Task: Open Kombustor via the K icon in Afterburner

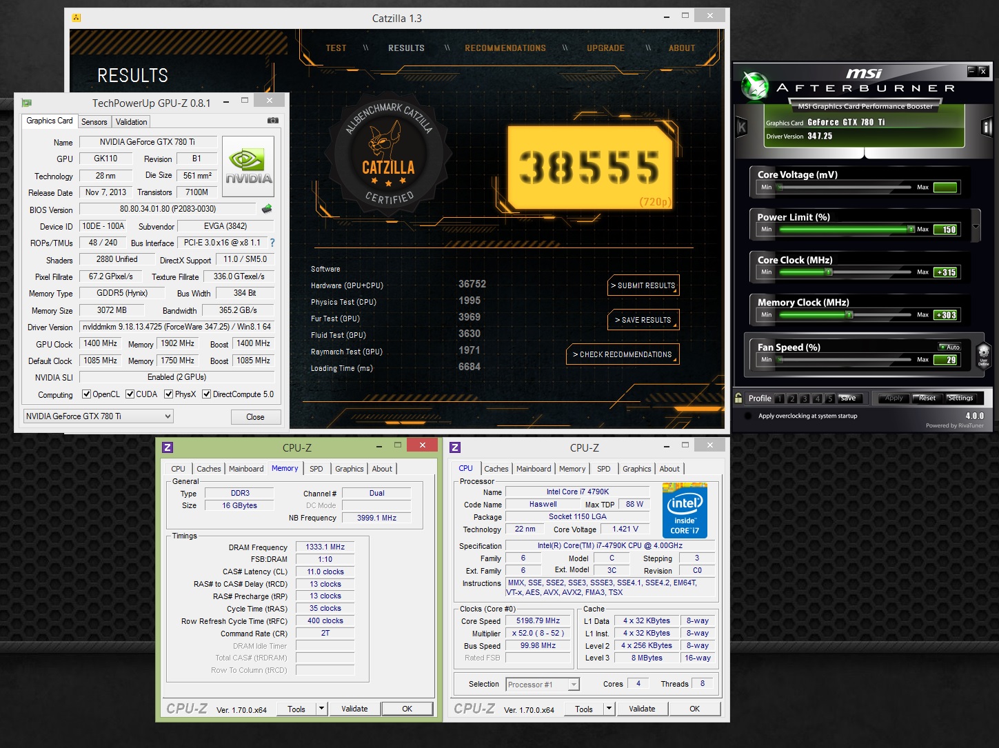Action: point(742,127)
